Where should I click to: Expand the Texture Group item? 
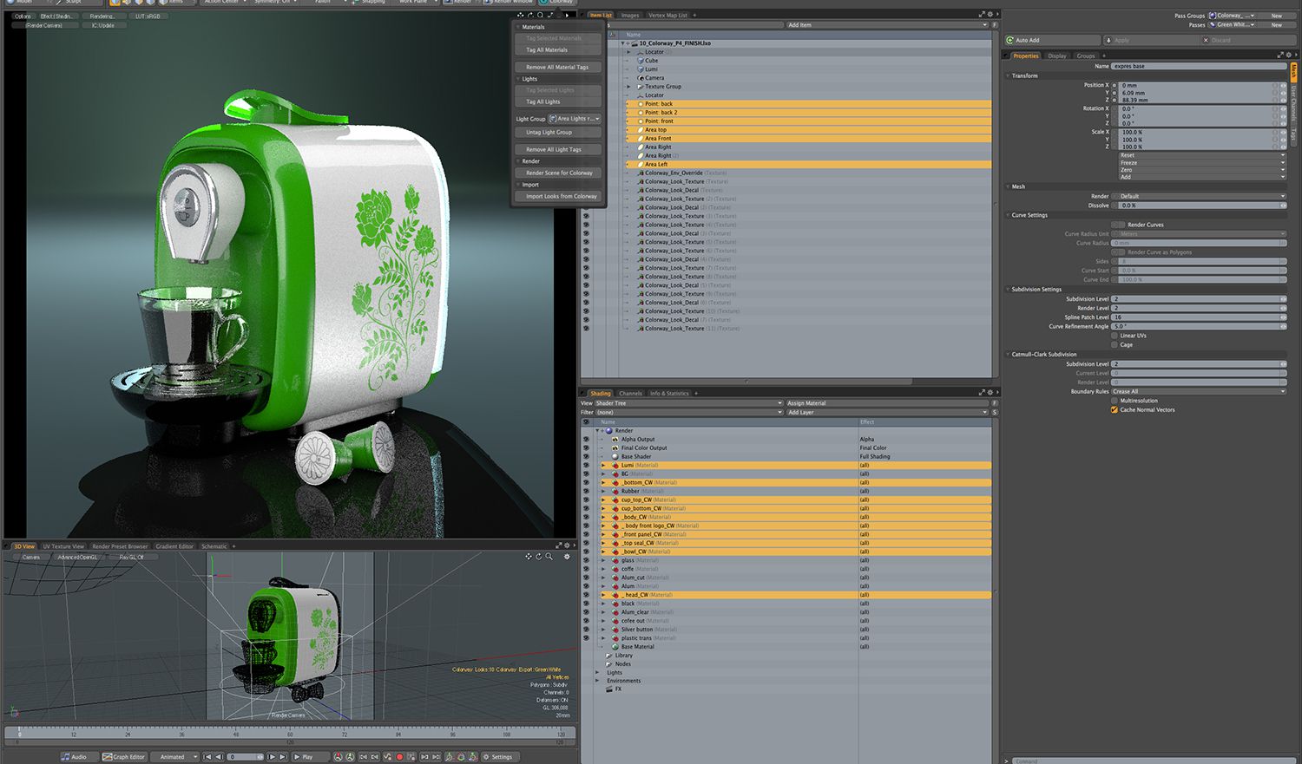[629, 87]
